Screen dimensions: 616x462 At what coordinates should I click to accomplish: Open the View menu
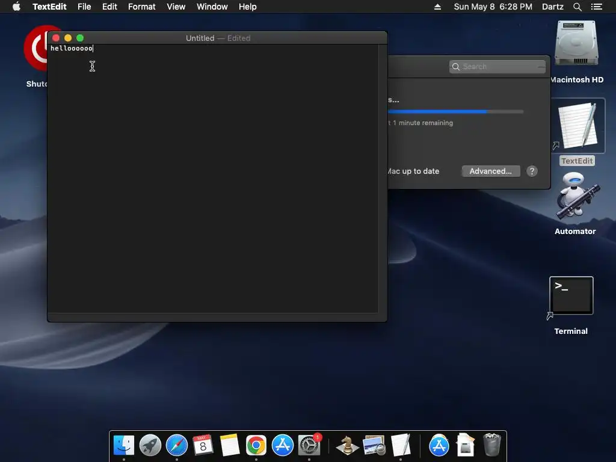tap(176, 7)
